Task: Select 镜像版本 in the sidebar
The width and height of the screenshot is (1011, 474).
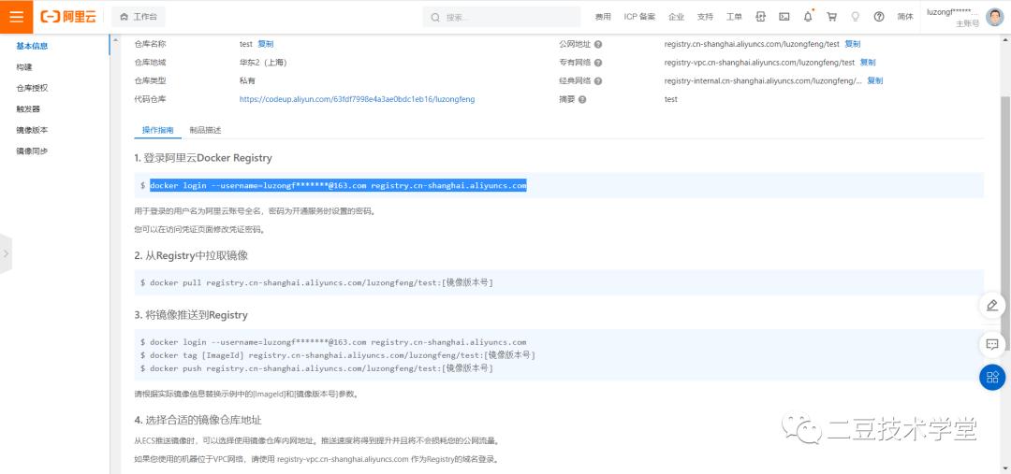Action: (x=32, y=130)
